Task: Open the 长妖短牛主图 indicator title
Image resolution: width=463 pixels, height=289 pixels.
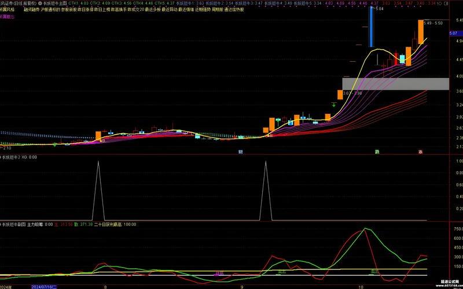Action: tap(54, 3)
